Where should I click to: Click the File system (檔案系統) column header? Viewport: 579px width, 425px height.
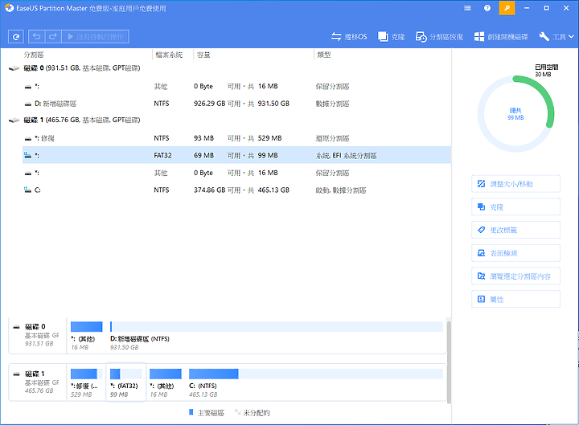click(169, 55)
